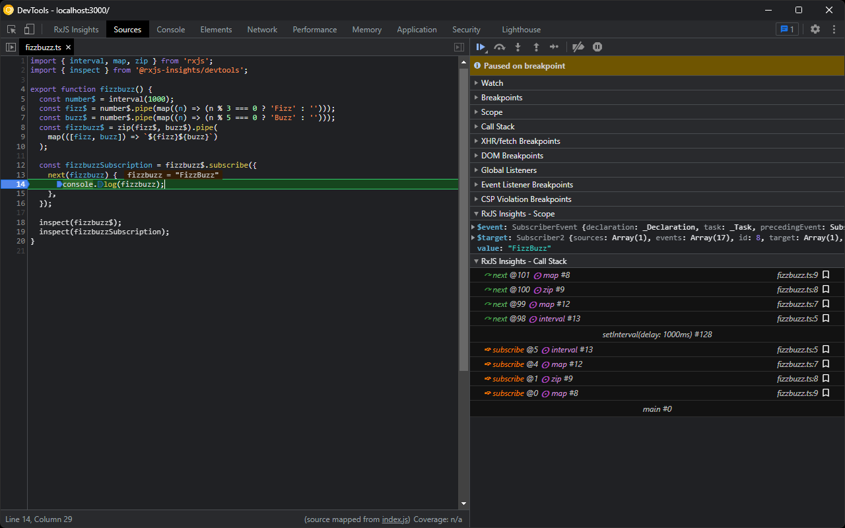Open fizzbuzz.ts:8 link on next @100 row

pos(797,290)
